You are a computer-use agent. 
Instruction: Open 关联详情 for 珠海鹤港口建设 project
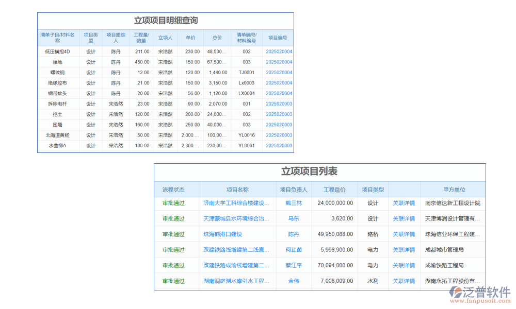[404, 234]
